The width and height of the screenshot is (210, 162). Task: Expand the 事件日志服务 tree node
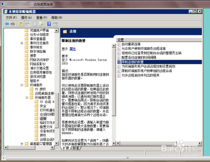tap(22, 43)
